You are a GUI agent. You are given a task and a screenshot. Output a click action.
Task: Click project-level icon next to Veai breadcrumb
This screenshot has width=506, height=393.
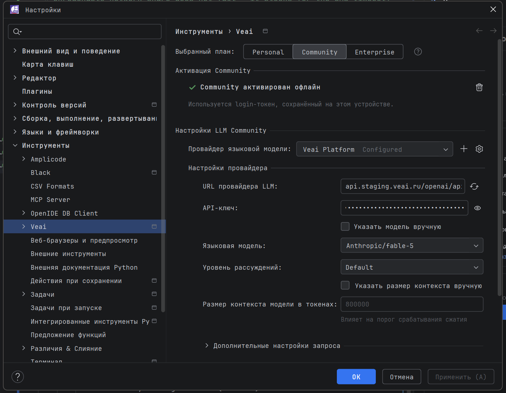click(x=265, y=31)
